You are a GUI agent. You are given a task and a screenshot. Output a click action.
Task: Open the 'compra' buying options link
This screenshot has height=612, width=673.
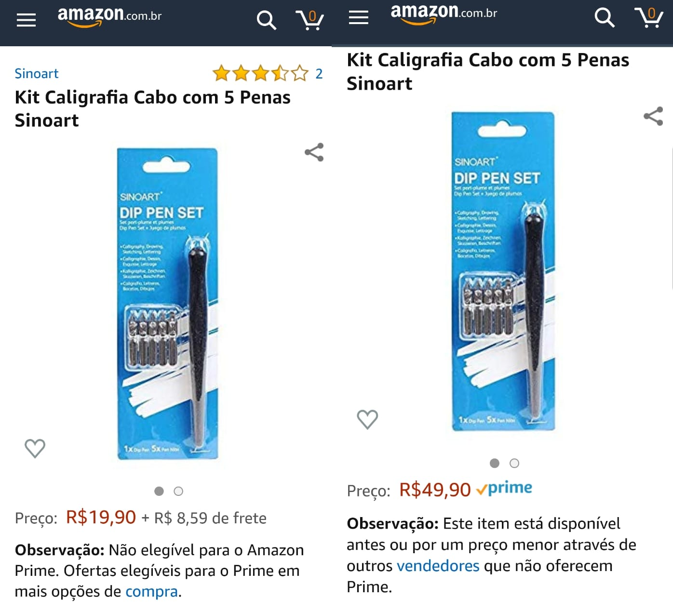151,591
